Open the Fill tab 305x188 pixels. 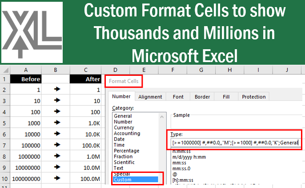226,97
